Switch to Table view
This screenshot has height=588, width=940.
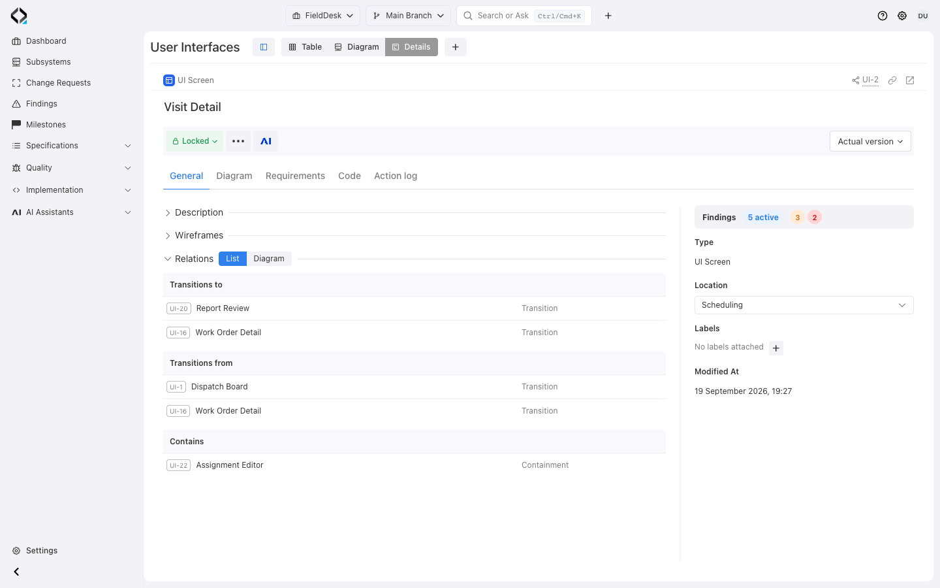click(305, 47)
